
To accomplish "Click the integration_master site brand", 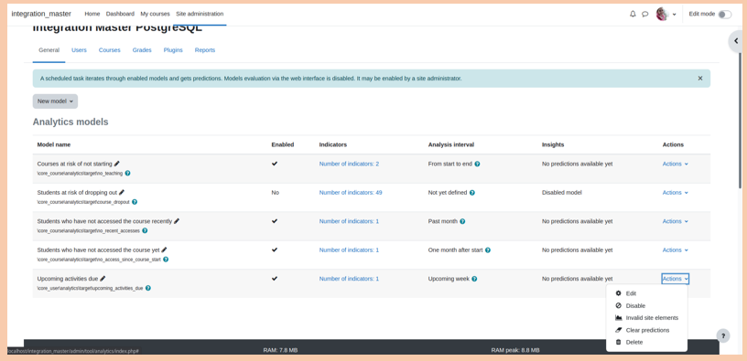I will coord(41,14).
